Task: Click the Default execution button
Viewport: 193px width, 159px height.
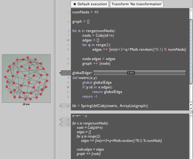Action: pyautogui.click(x=90, y=4)
